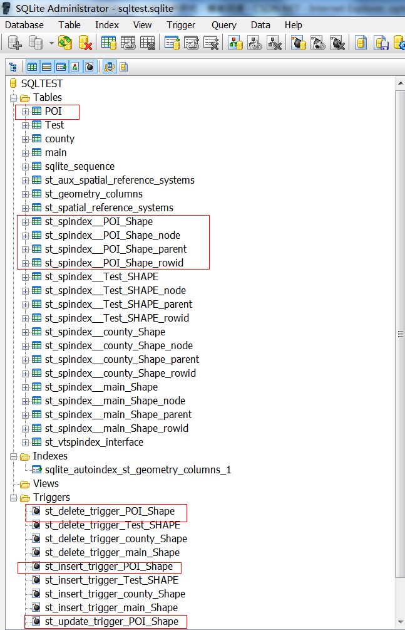The width and height of the screenshot is (405, 630).
Task: Toggle the show Fields filter button
Action: 46,67
